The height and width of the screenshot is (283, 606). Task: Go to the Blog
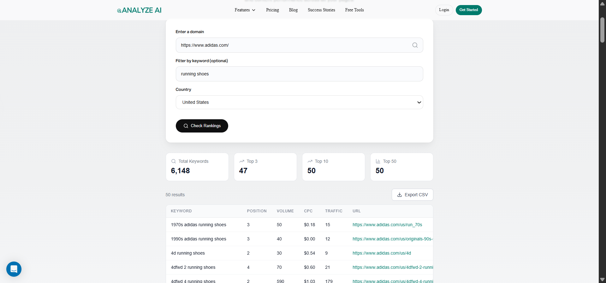point(293,10)
